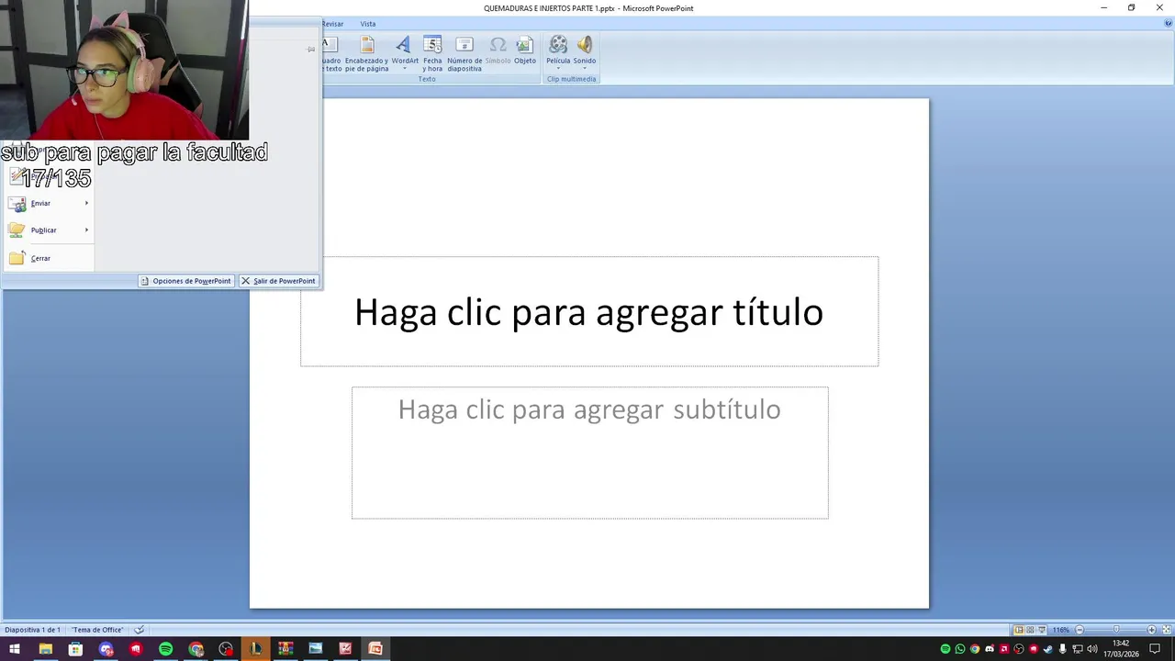
Task: Click the zoom in plus button
Action: pos(1152,630)
